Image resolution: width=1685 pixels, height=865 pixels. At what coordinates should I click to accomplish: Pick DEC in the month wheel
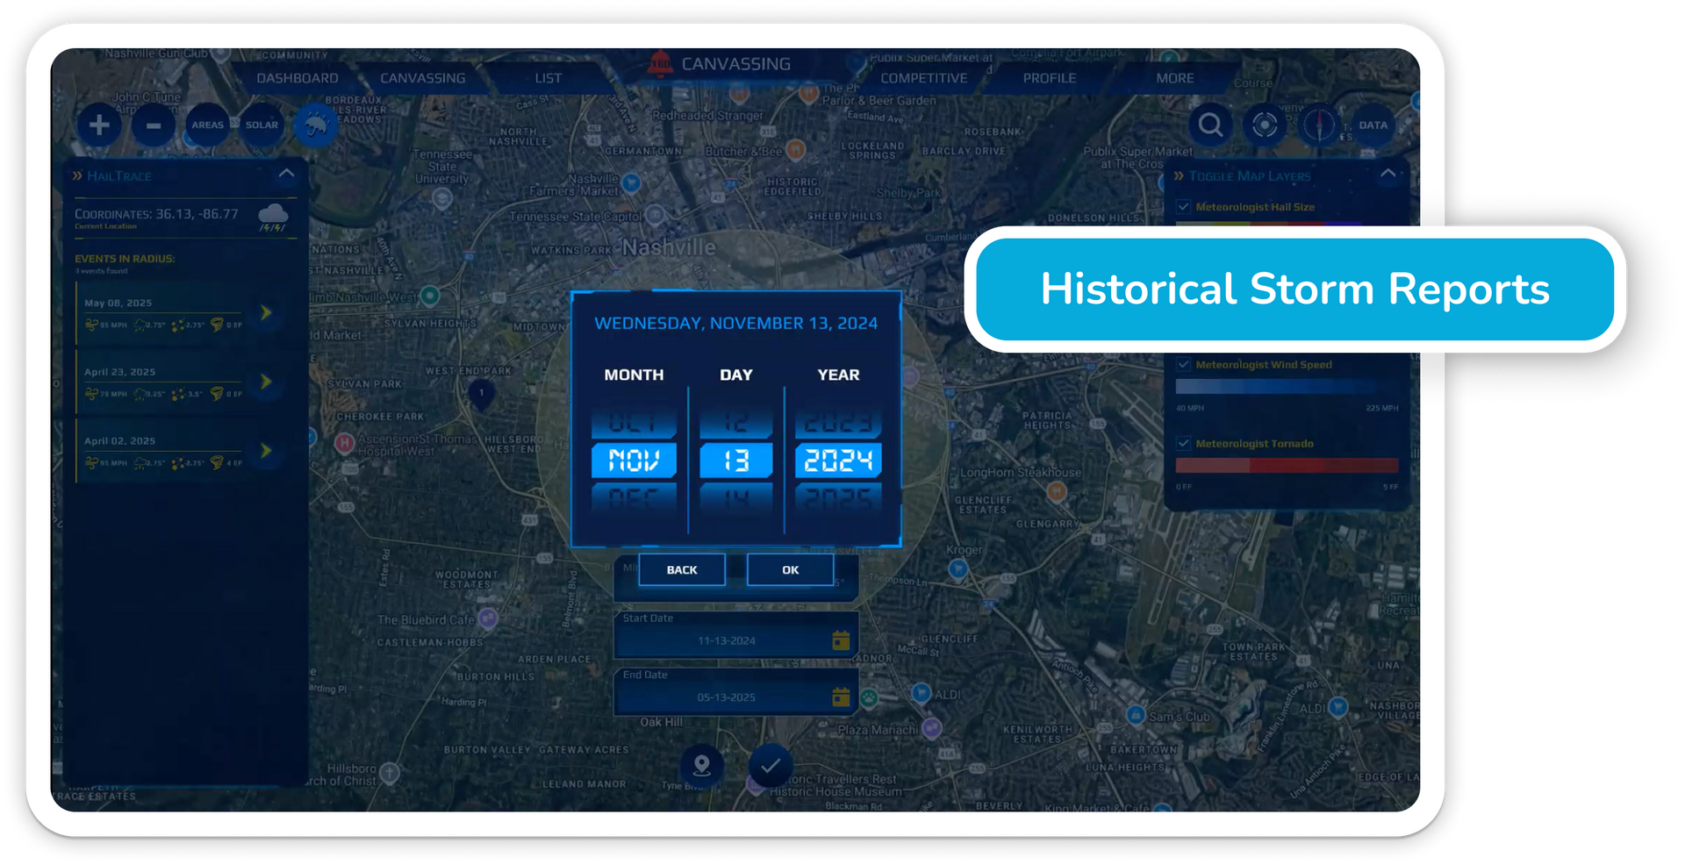634,497
